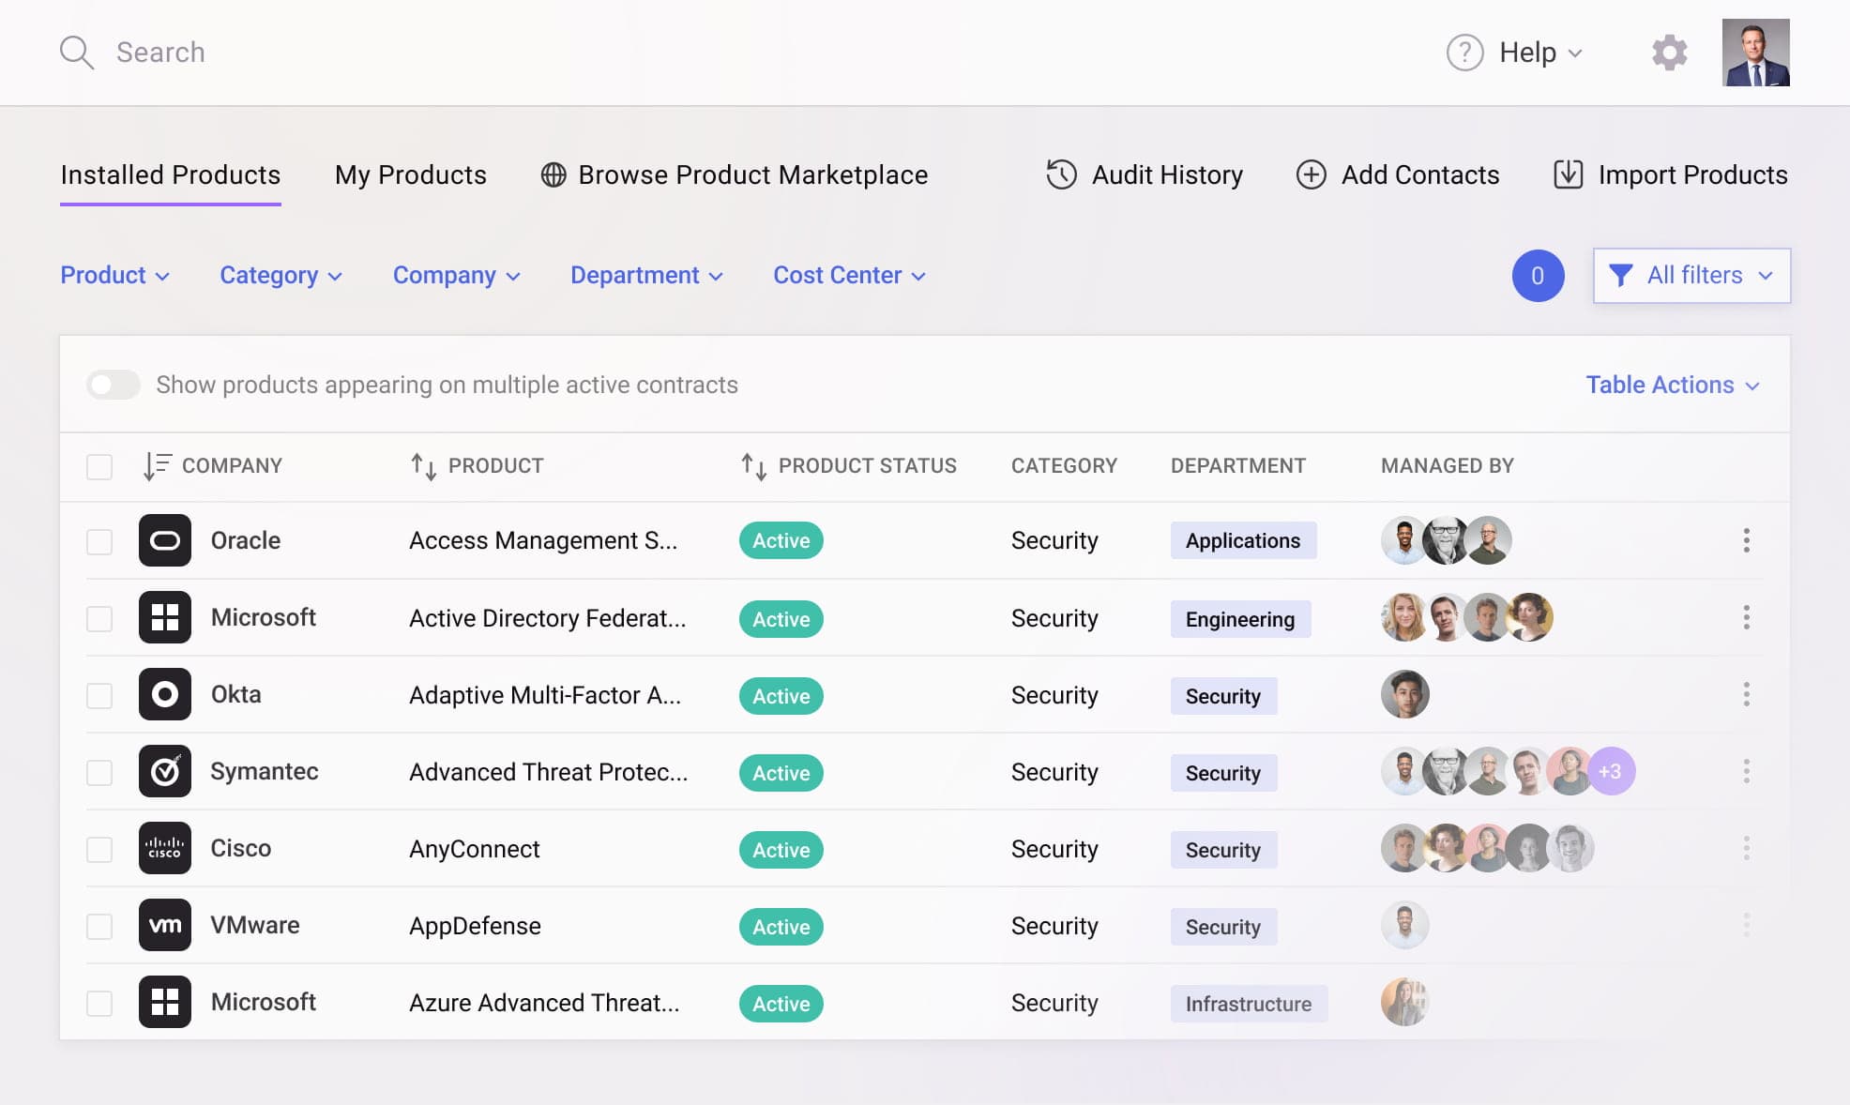This screenshot has height=1105, width=1850.
Task: Click the funnel icon in All filters
Action: [x=1620, y=275]
